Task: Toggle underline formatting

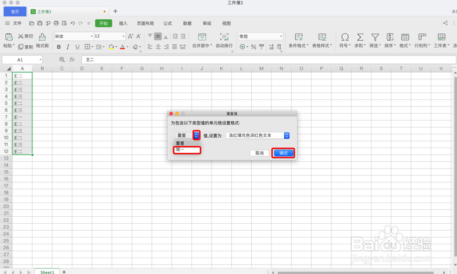Action: tap(77, 47)
